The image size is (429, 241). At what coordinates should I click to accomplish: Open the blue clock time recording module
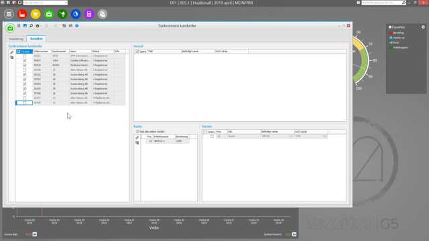[76, 14]
